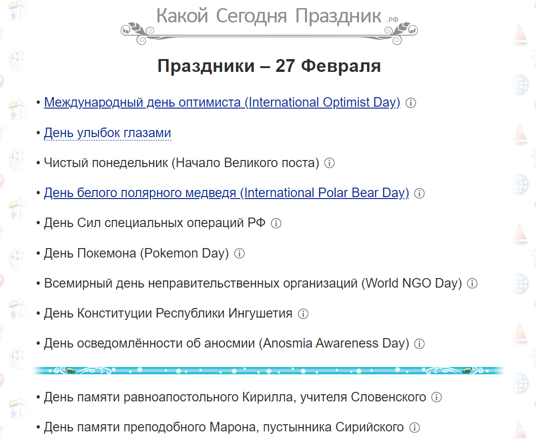Show info icon beside Чистый понедельник
This screenshot has height=439, width=536.
[x=329, y=163]
